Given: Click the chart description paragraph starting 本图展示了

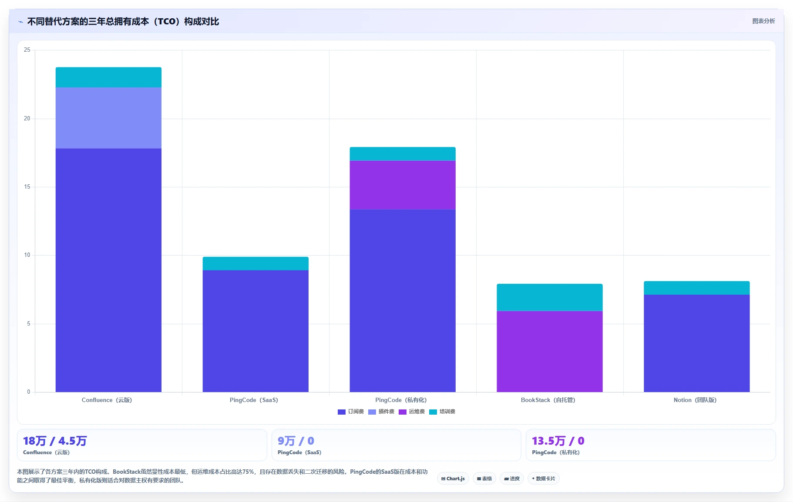Looking at the screenshot, I should [x=222, y=476].
